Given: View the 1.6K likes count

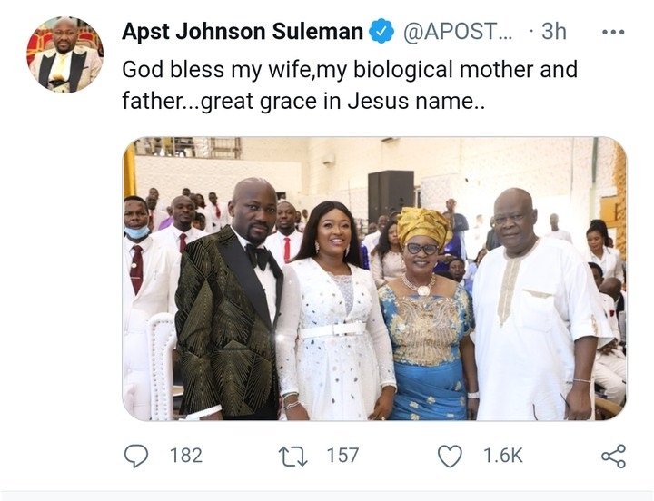Looking at the screenshot, I should pos(503,456).
